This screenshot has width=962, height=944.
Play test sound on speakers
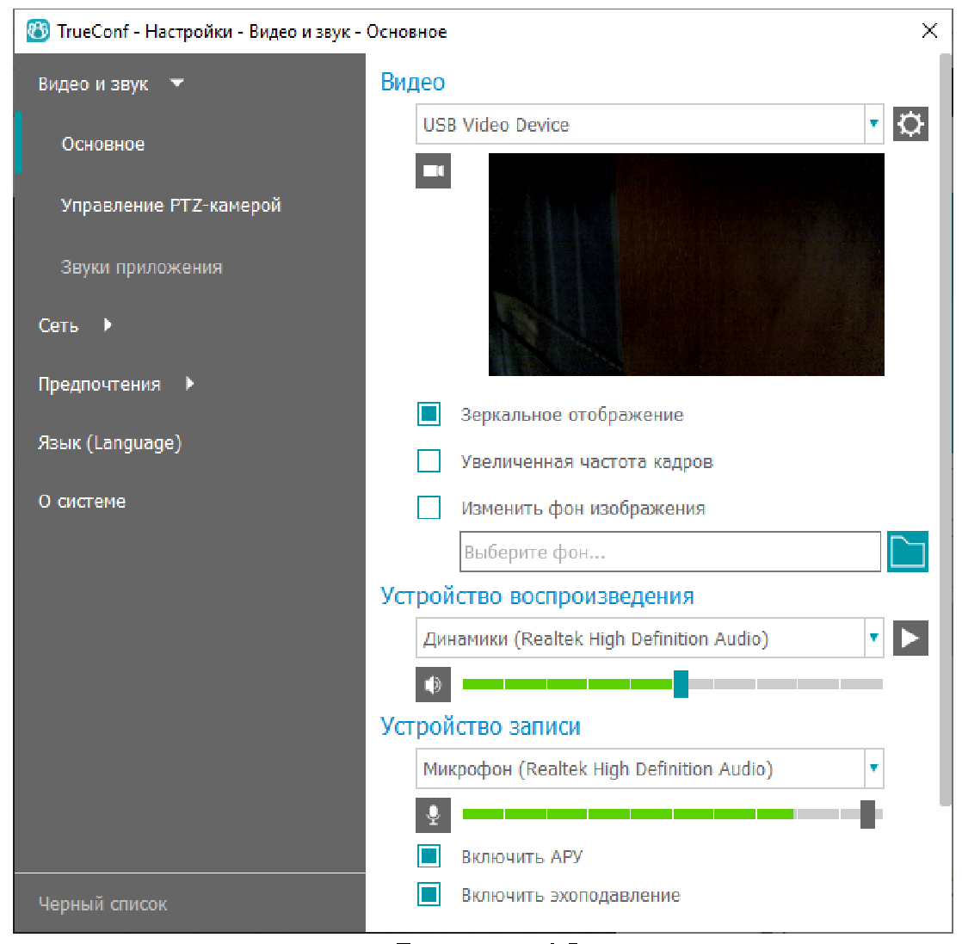pos(910,639)
